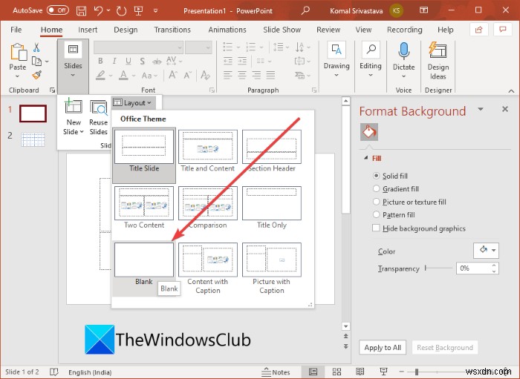This screenshot has width=520, height=379.
Task: Open the Insert tab
Action: pos(88,30)
